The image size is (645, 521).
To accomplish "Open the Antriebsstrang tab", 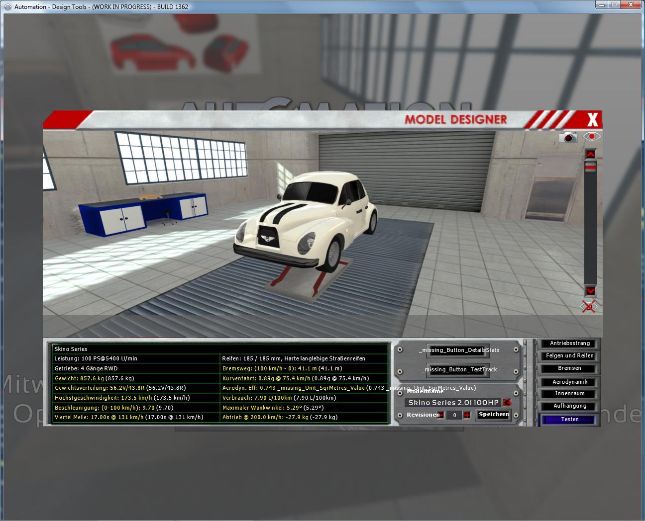I will pos(570,344).
